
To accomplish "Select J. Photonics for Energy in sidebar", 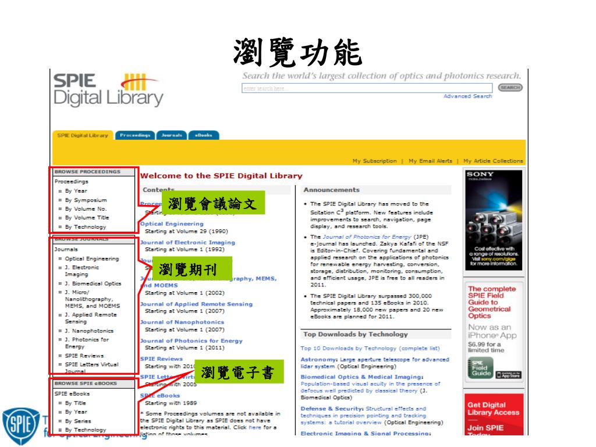I will pos(87,343).
